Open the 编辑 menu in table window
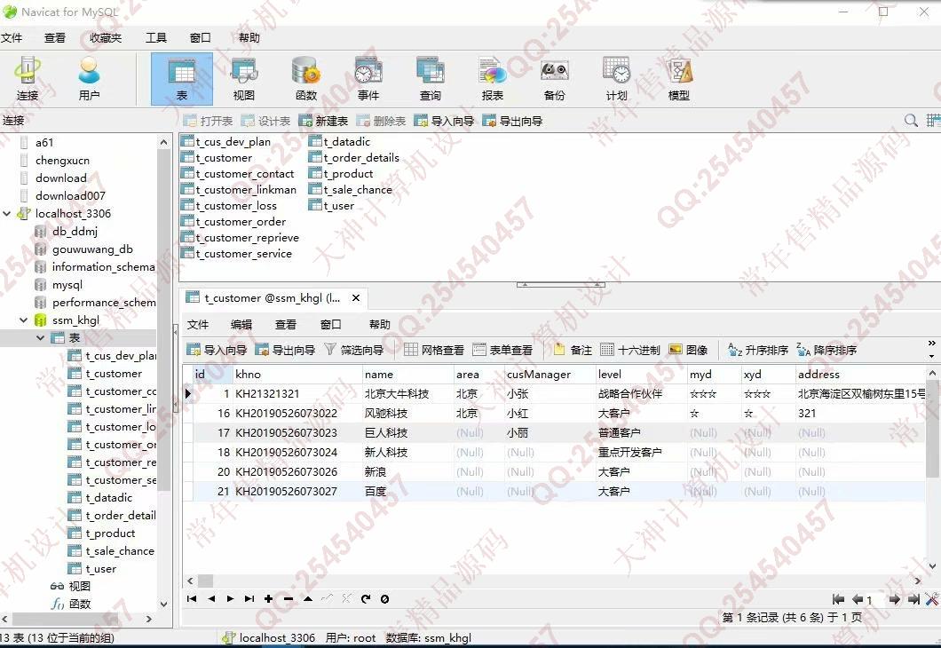The width and height of the screenshot is (941, 648). 241,325
